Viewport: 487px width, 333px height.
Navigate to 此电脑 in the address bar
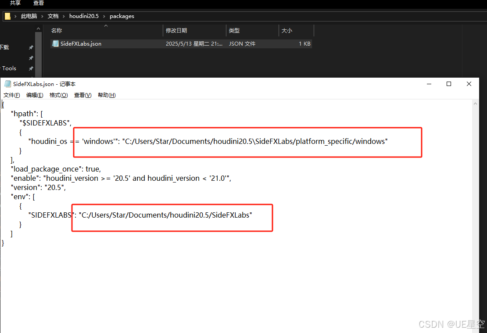29,16
